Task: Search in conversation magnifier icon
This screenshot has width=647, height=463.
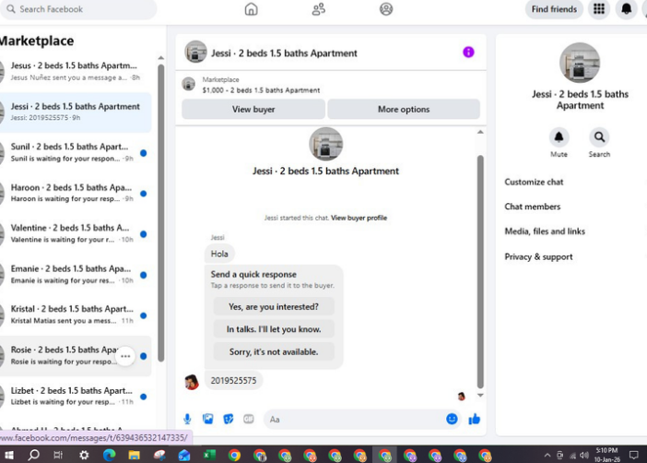Action: 599,137
